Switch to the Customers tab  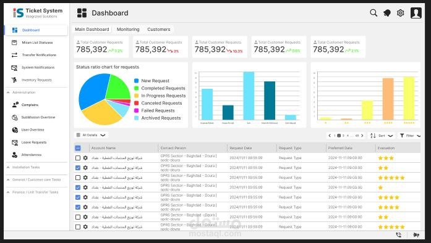[158, 30]
